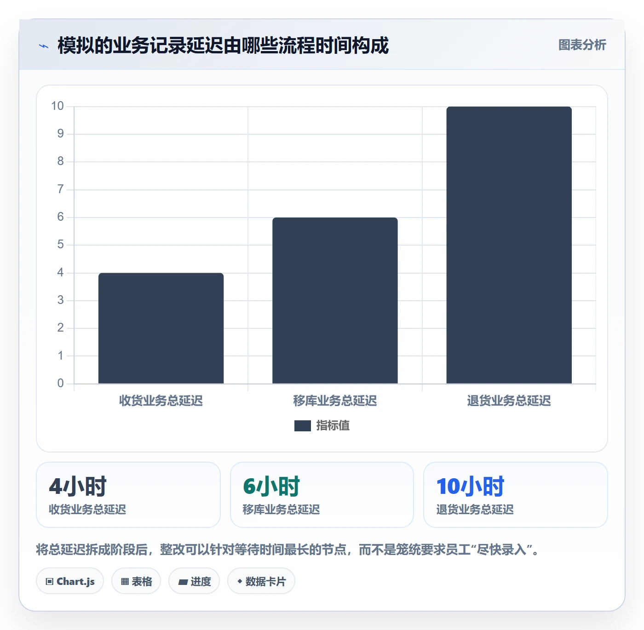This screenshot has width=644, height=630.
Task: Click the 表格 tag chip
Action: click(x=136, y=581)
